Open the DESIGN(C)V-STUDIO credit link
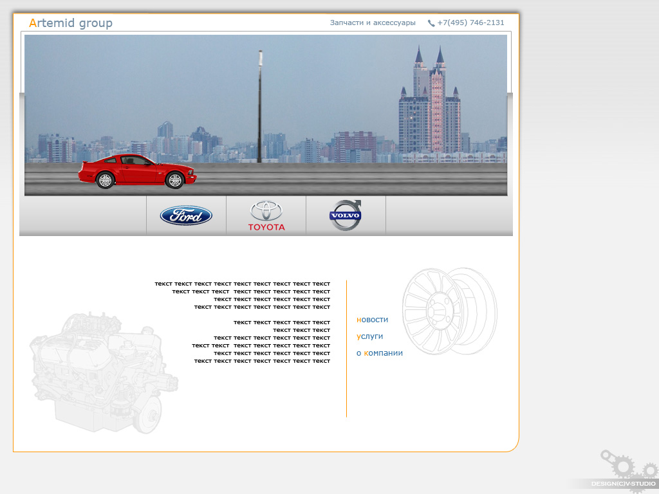 [623, 484]
